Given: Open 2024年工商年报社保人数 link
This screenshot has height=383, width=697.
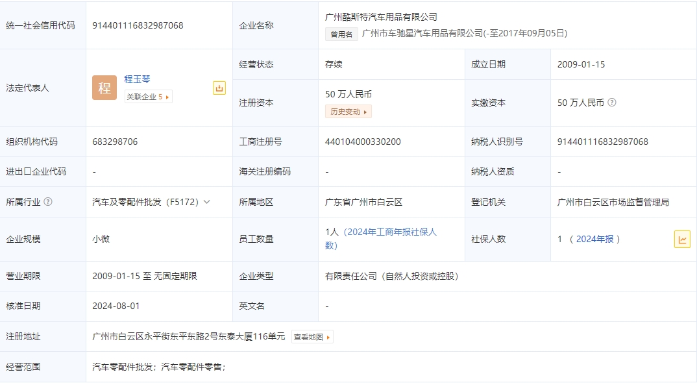Looking at the screenshot, I should 381,239.
